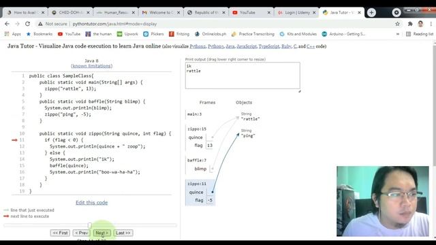
Task: Open the Fritzing bookmark
Action: pos(179,34)
